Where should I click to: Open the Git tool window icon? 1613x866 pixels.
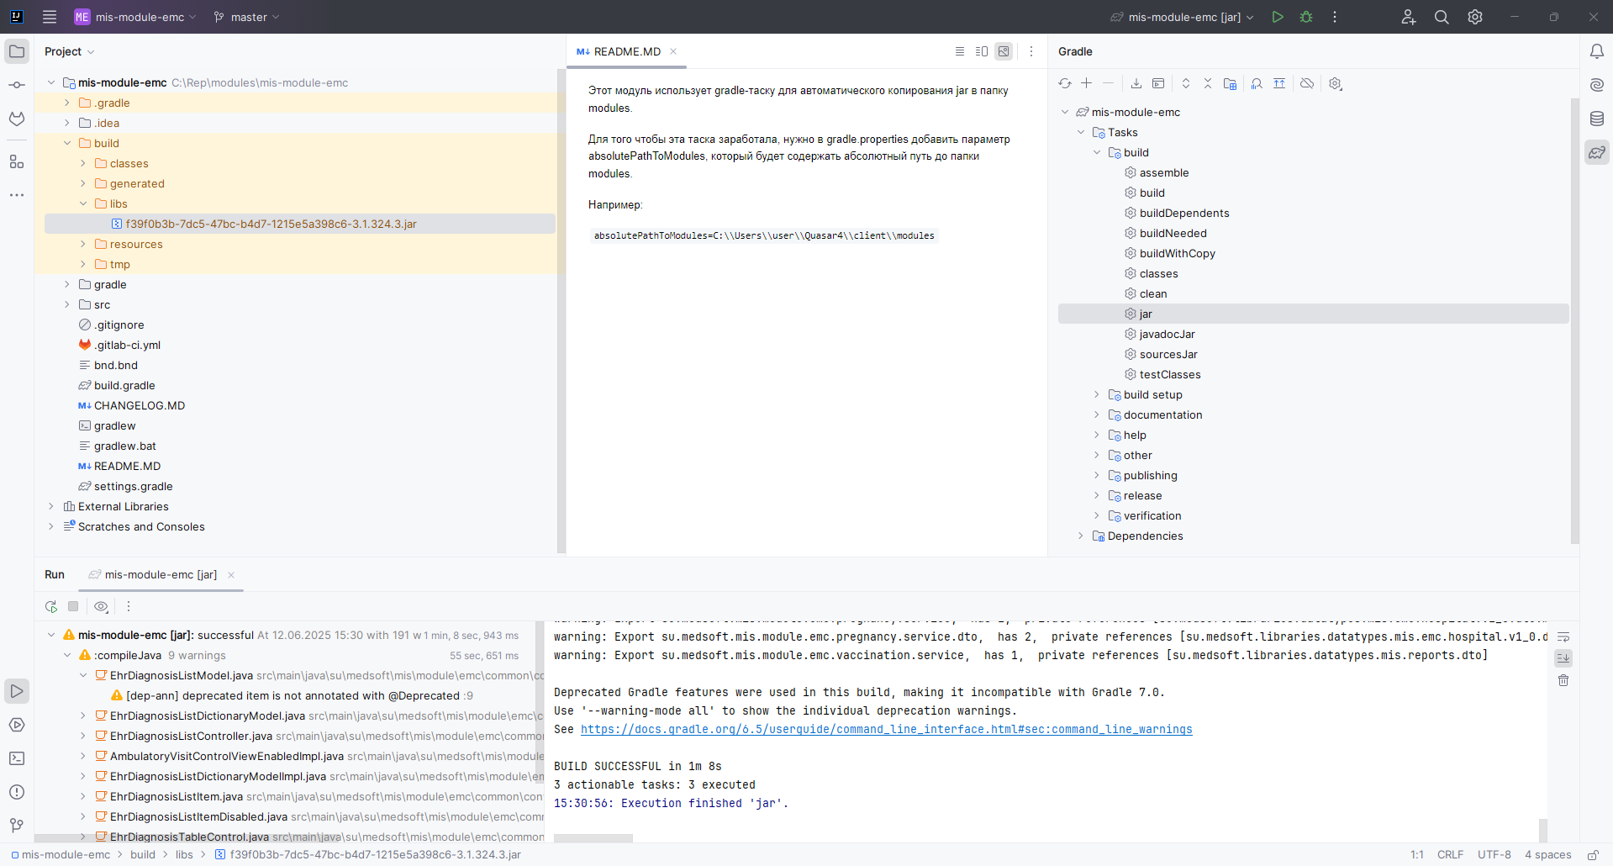[x=17, y=826]
